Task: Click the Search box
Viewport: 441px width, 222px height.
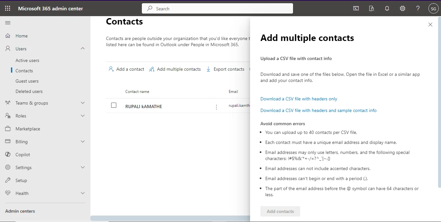Action: (217, 9)
